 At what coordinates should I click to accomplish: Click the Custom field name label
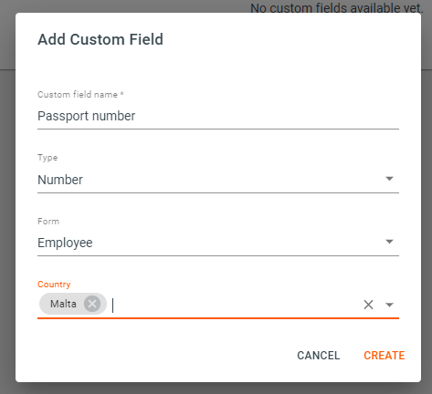[78, 95]
